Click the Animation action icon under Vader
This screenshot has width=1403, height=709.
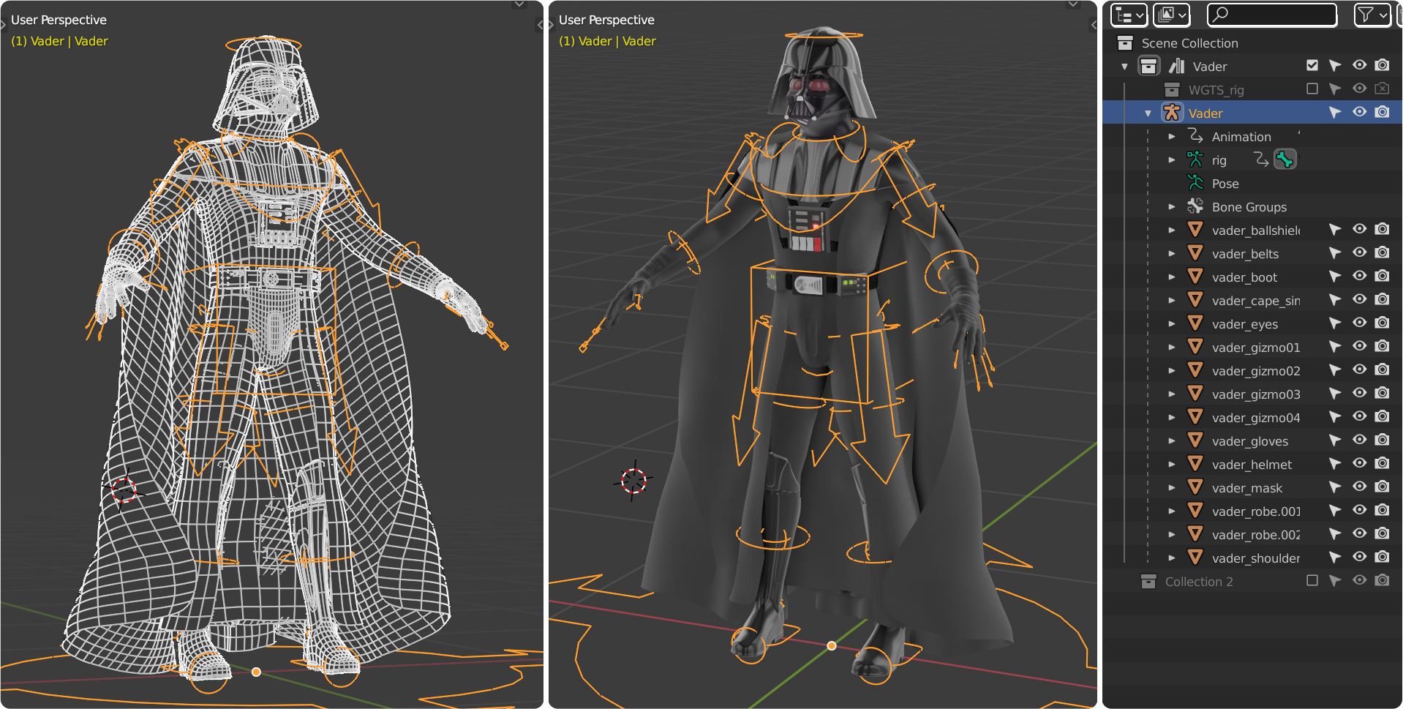1195,136
